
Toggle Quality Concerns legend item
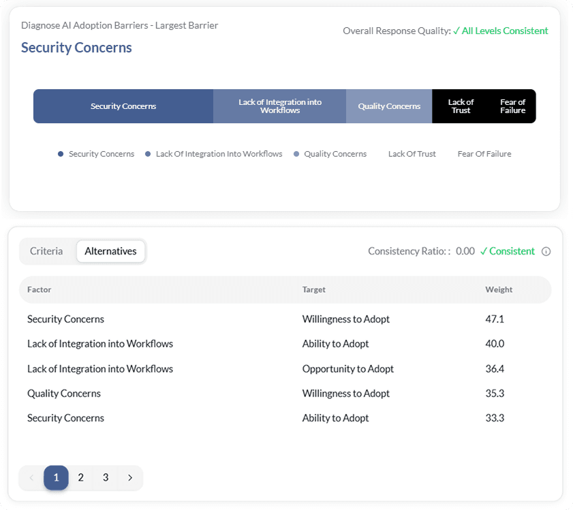click(330, 154)
